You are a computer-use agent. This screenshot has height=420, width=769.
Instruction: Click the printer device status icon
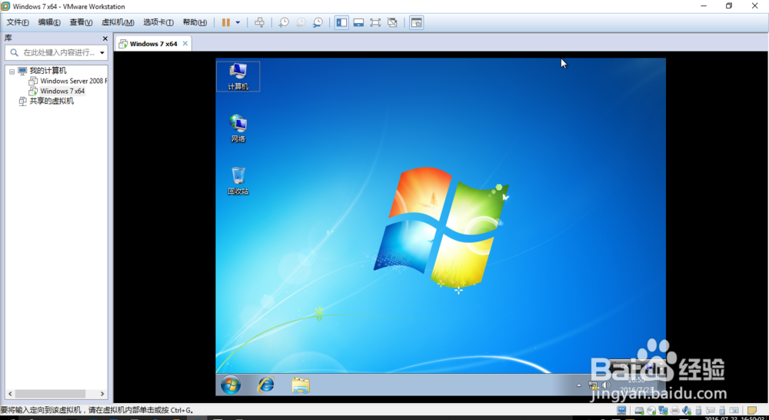click(x=675, y=410)
